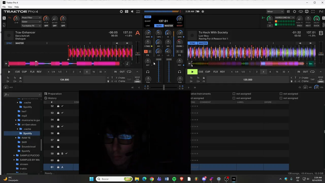Toggle the TTFX effect OFF button
The image size is (325, 183).
63,26
